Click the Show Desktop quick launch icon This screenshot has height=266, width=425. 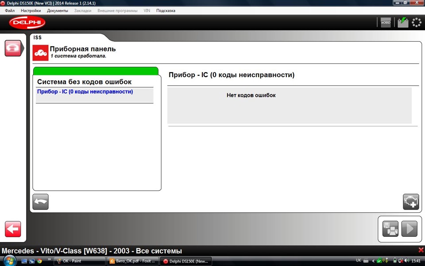[x=24, y=261]
